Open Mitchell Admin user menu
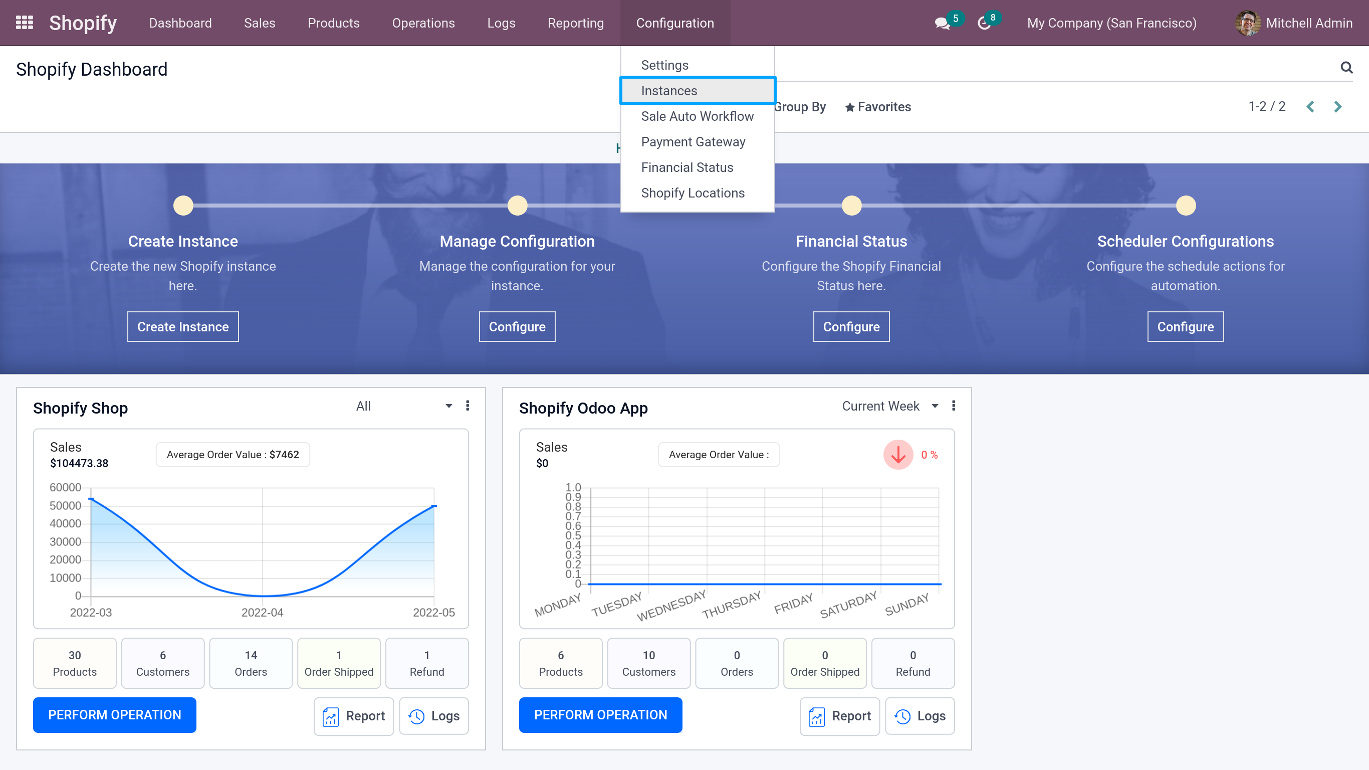 coord(1294,23)
